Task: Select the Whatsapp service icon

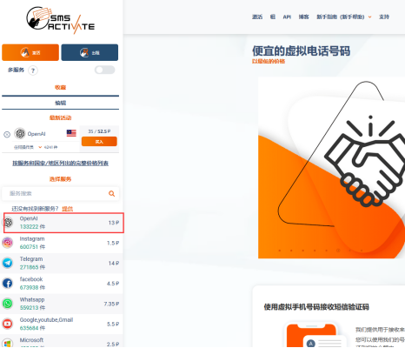Action: (x=8, y=304)
